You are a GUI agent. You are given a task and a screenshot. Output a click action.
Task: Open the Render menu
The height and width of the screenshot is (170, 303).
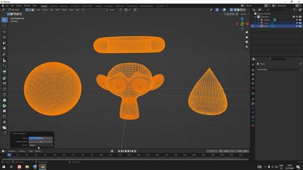(19, 6)
